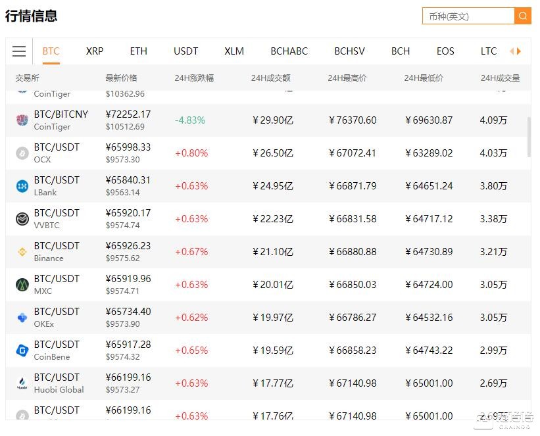
Task: Click the coin search input field
Action: (x=468, y=16)
